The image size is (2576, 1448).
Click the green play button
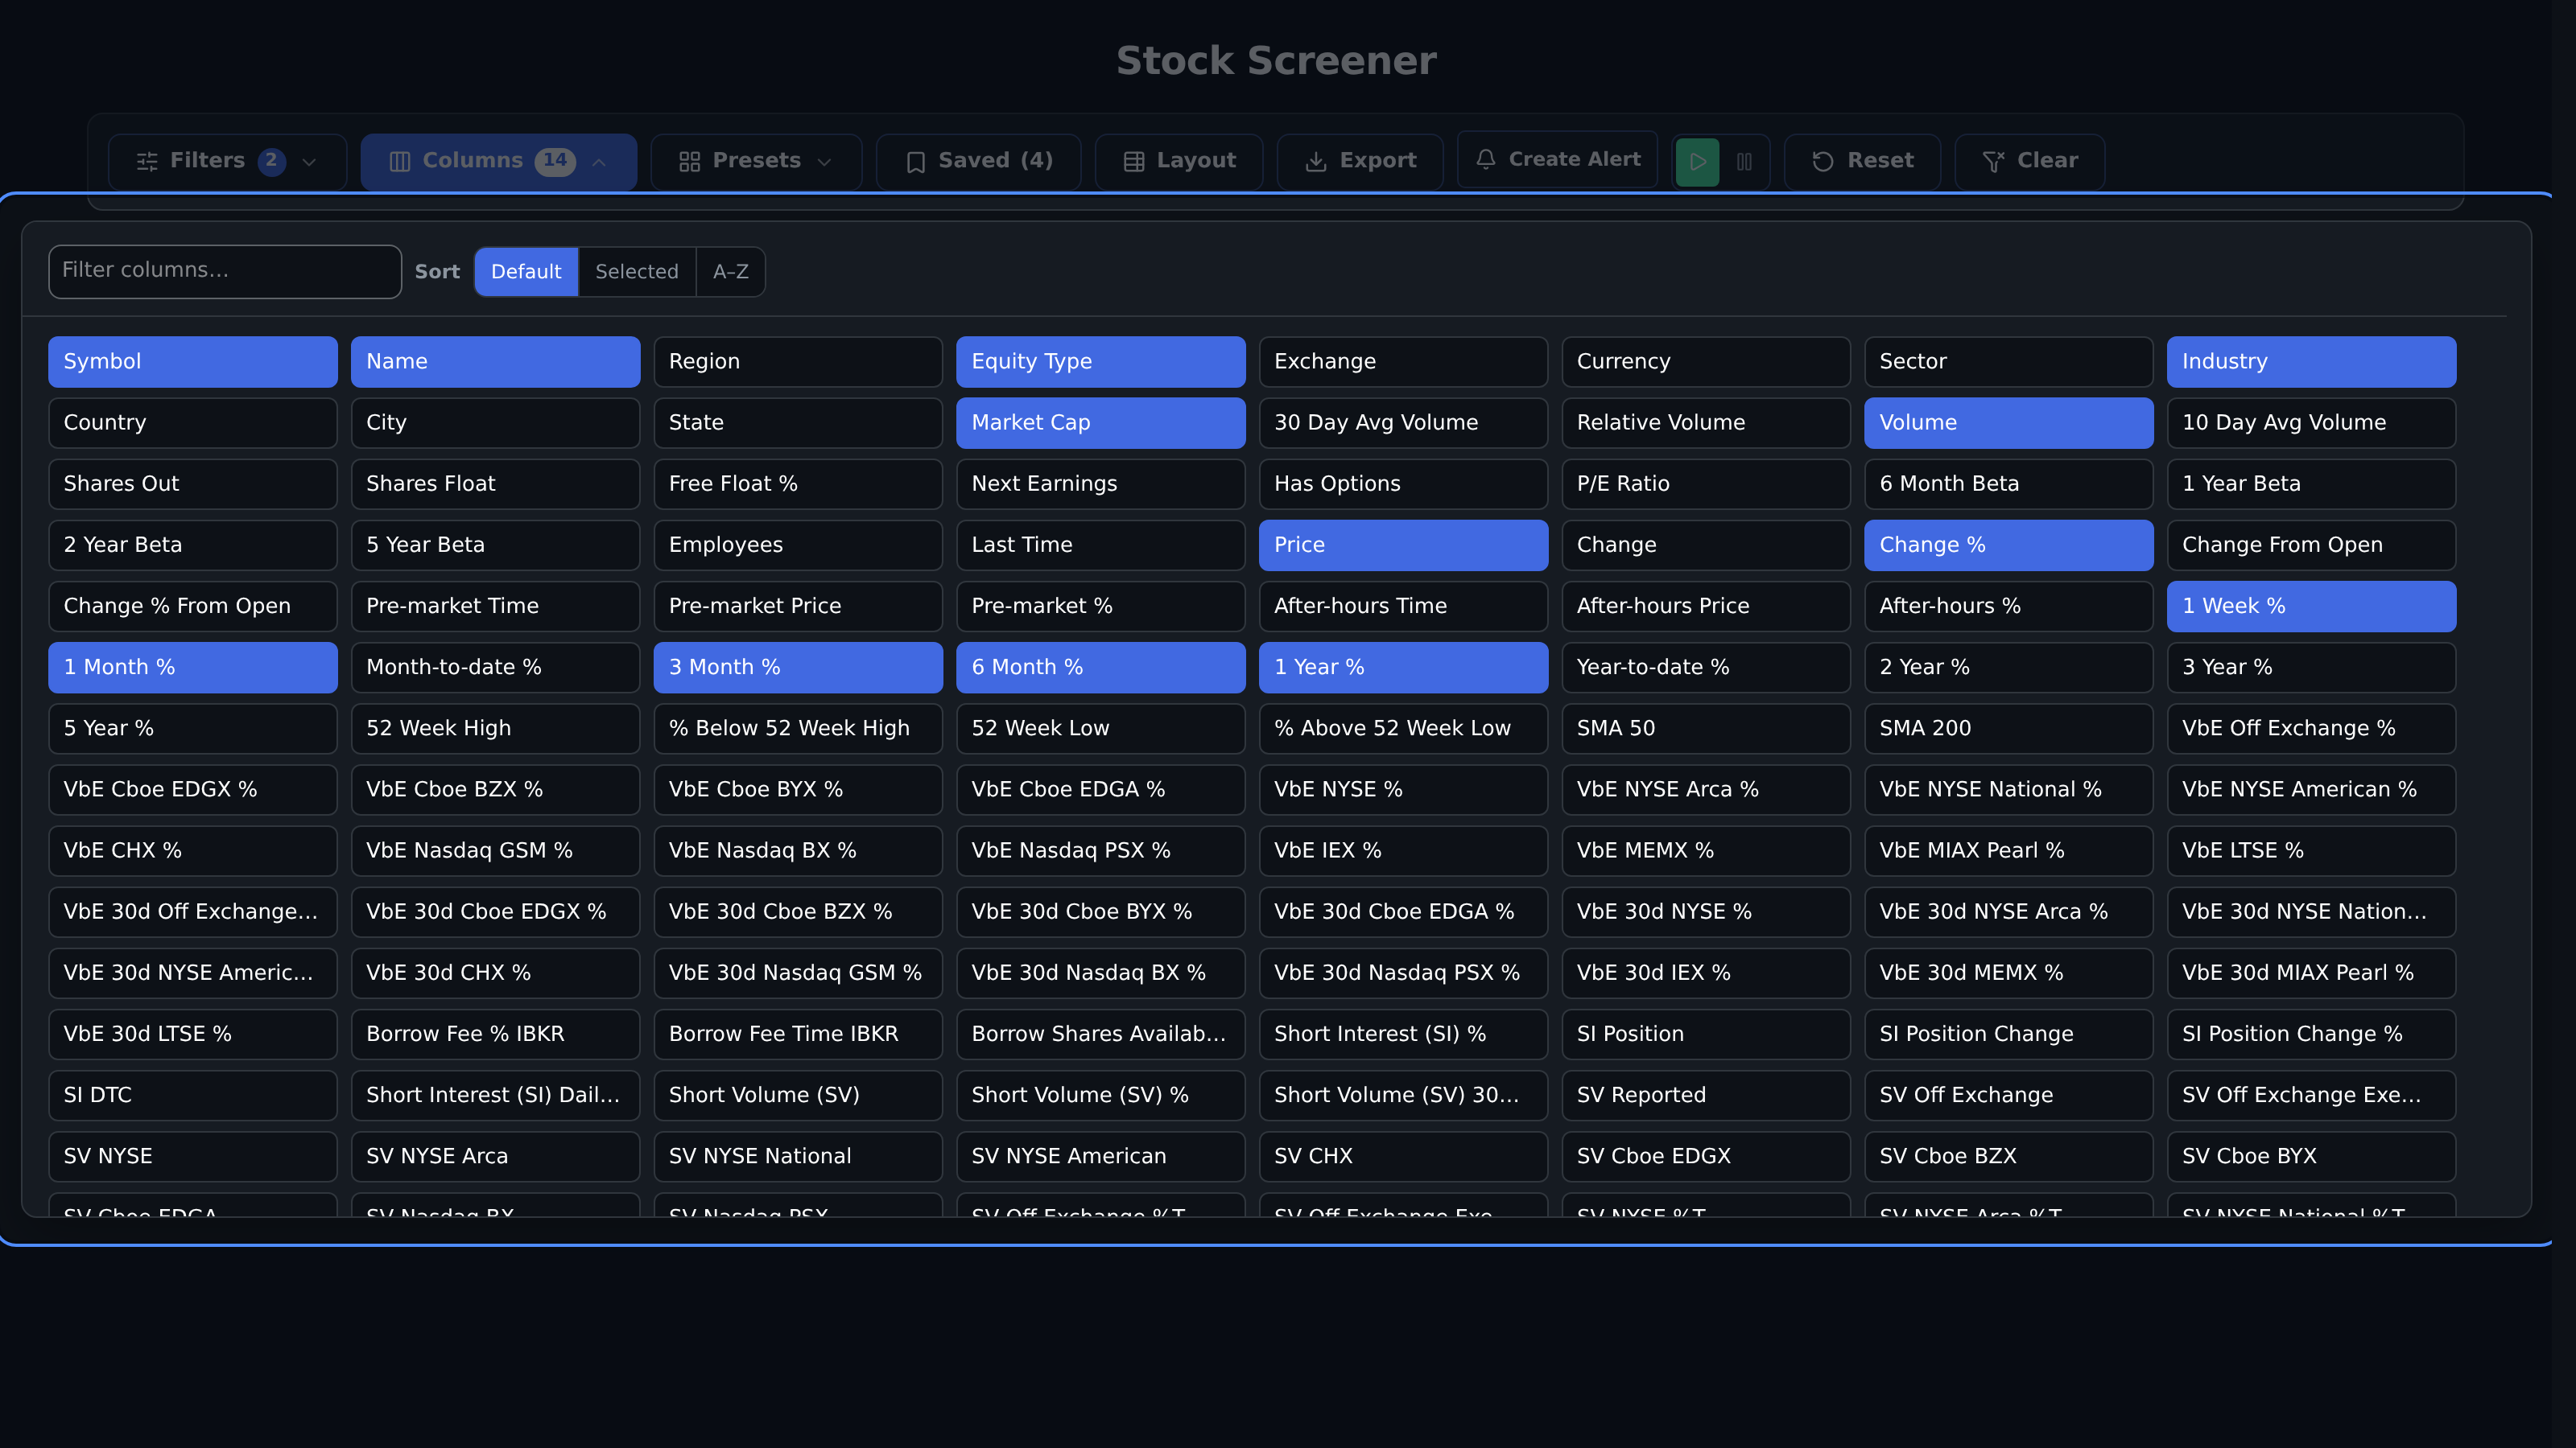(x=1697, y=161)
